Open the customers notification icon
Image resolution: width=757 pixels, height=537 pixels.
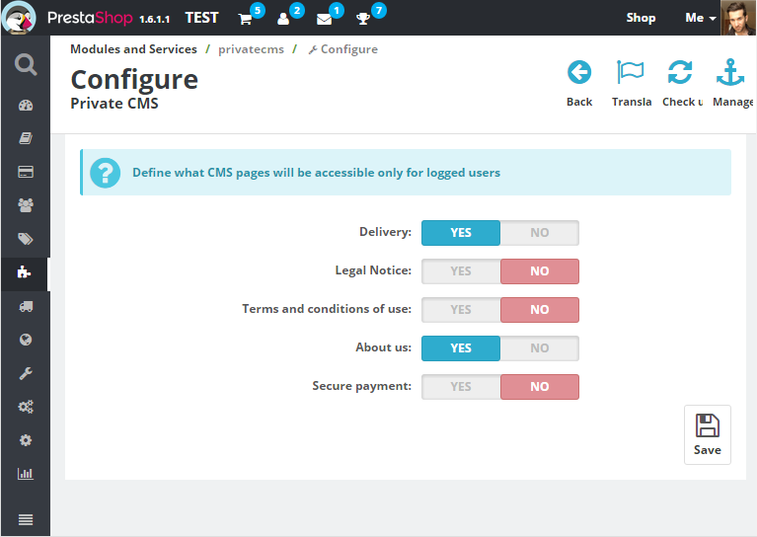click(x=284, y=19)
